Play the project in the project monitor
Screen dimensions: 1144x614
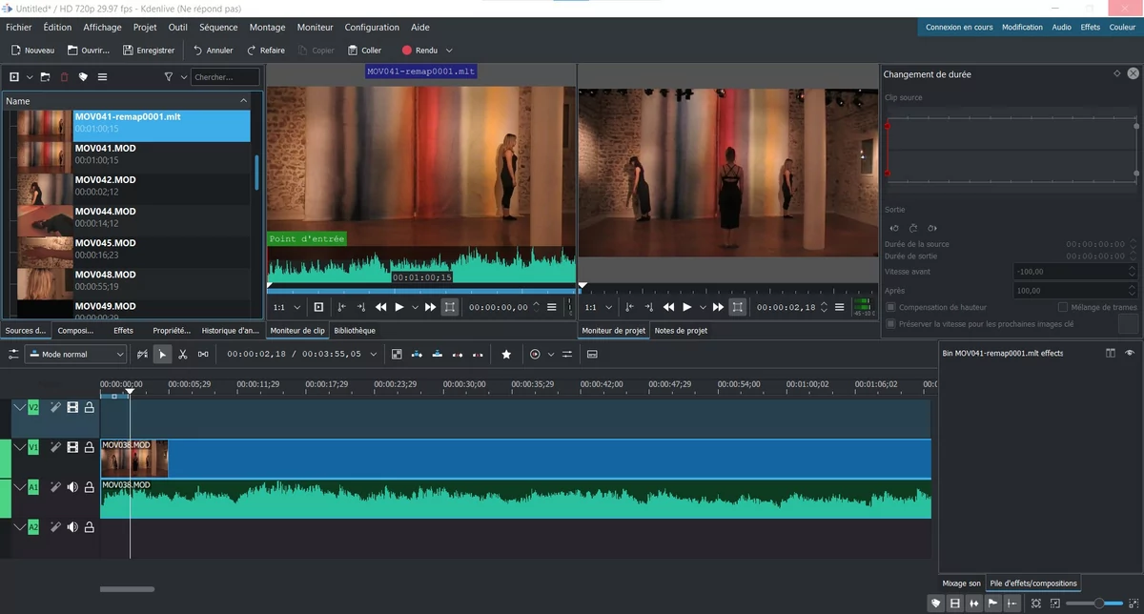(x=687, y=307)
